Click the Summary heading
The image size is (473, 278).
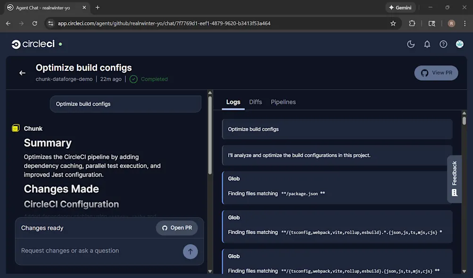48,143
